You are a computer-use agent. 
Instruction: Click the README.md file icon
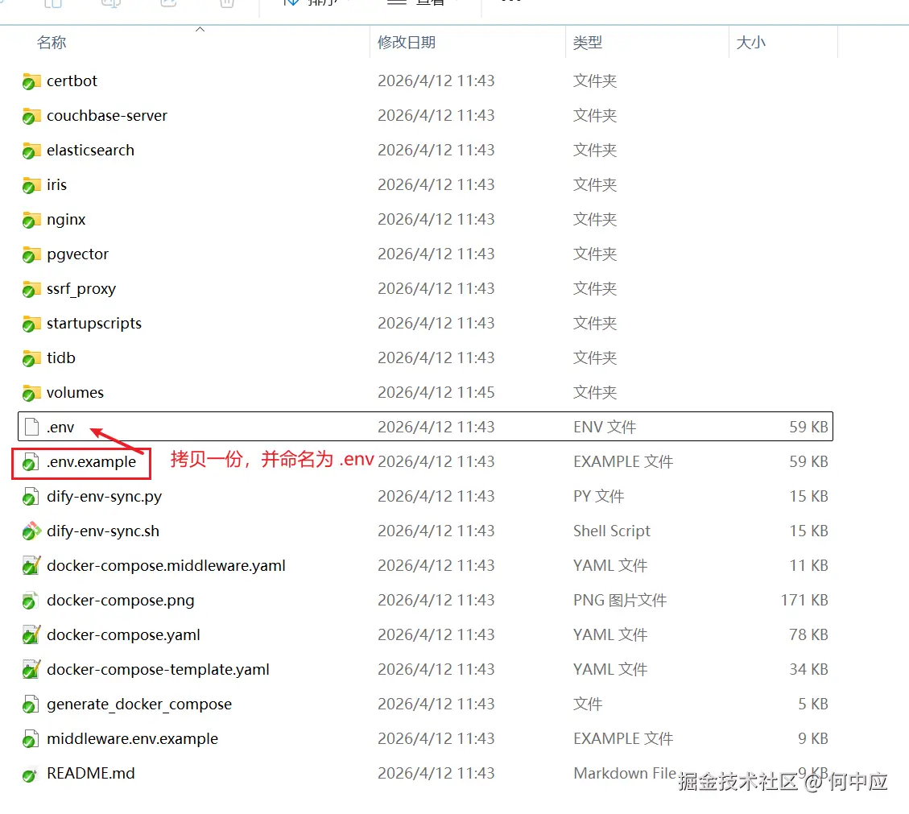pyautogui.click(x=31, y=774)
